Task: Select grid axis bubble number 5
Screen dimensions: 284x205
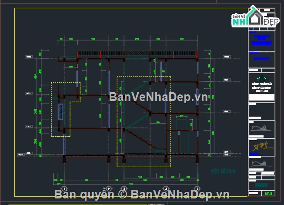Action: tap(197, 188)
